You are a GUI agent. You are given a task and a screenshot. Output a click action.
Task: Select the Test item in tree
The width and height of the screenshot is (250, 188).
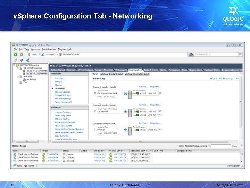click(x=25, y=82)
